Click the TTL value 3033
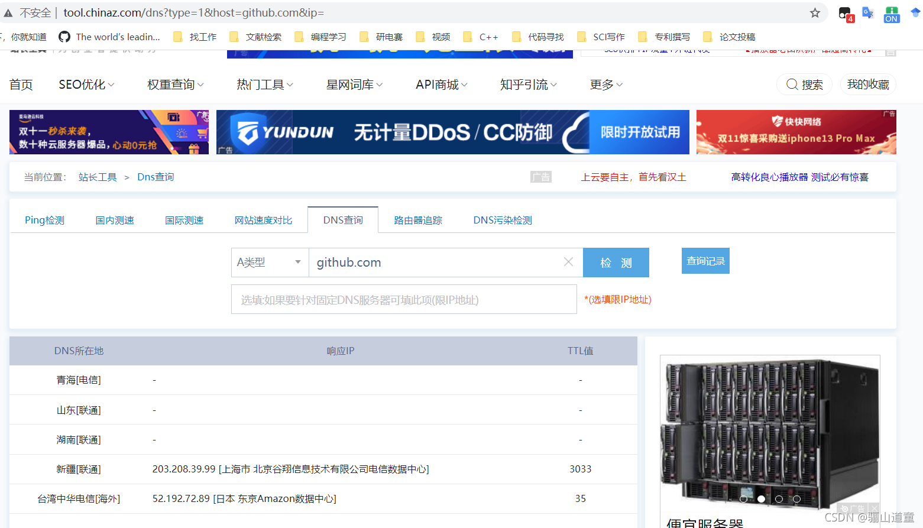Image resolution: width=923 pixels, height=528 pixels. click(580, 469)
